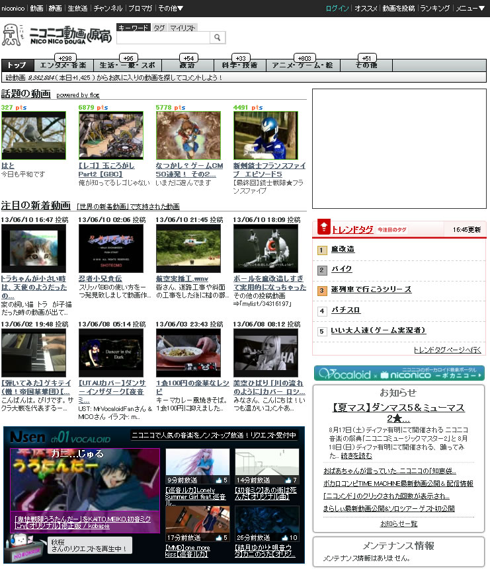This screenshot has height=569, width=490.
Task: Click 動画を投稿 in top bar
Action: (x=399, y=8)
